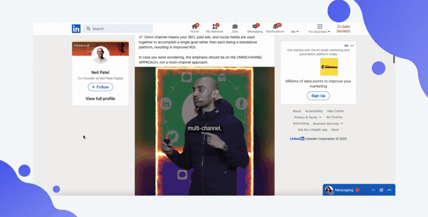
Task: Click the Mailchimp ad logo
Action: (x=329, y=67)
